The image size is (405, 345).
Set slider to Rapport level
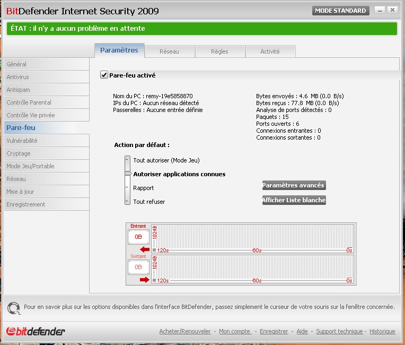[143, 188]
